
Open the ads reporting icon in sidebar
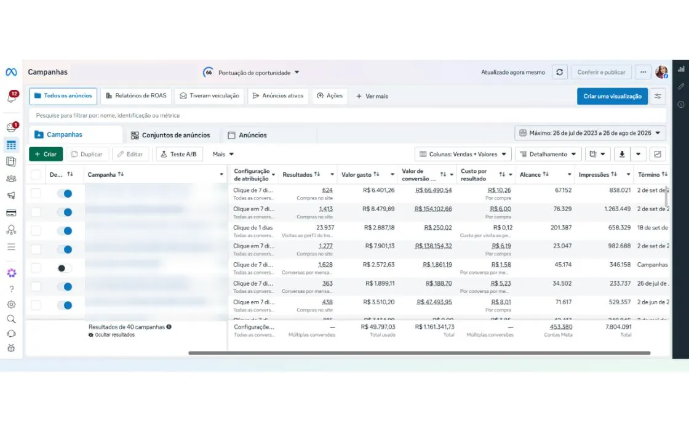click(x=11, y=161)
